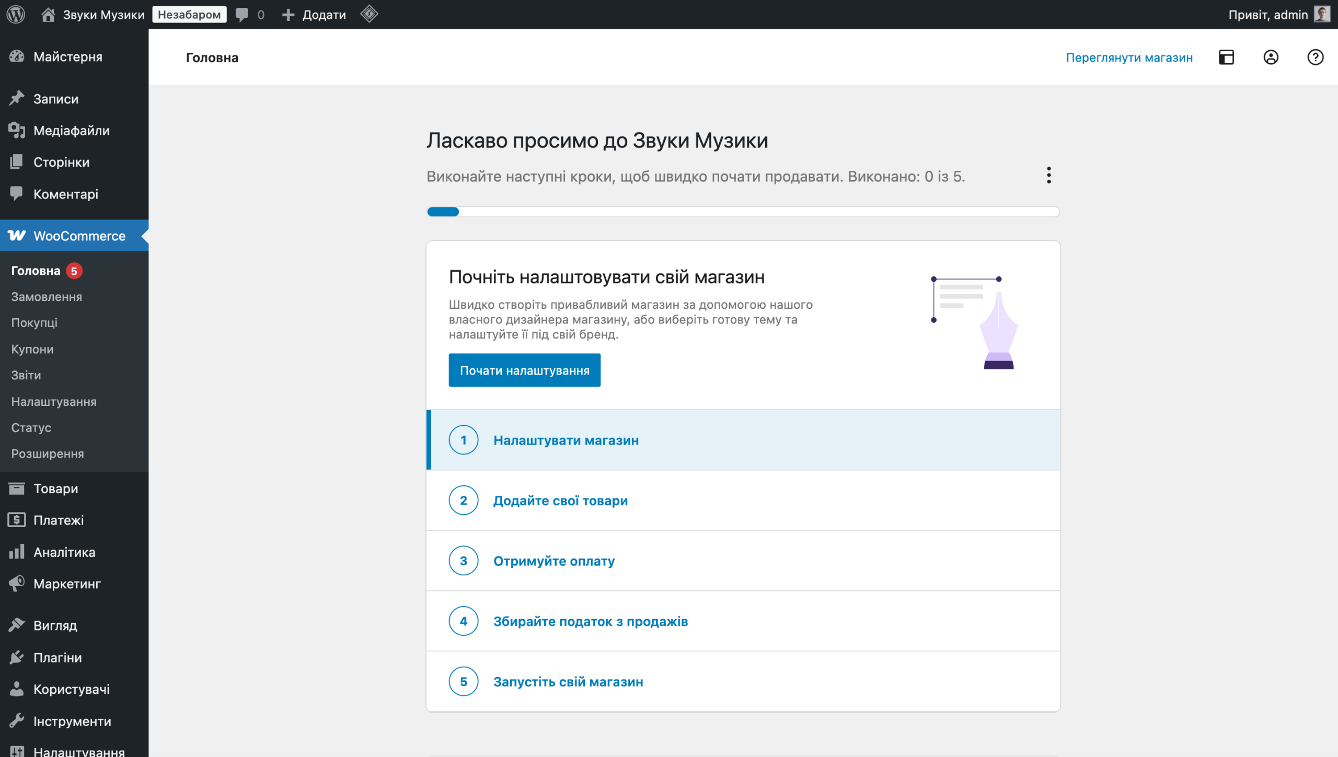Visit site via home icon
1338x757 pixels.
(48, 14)
